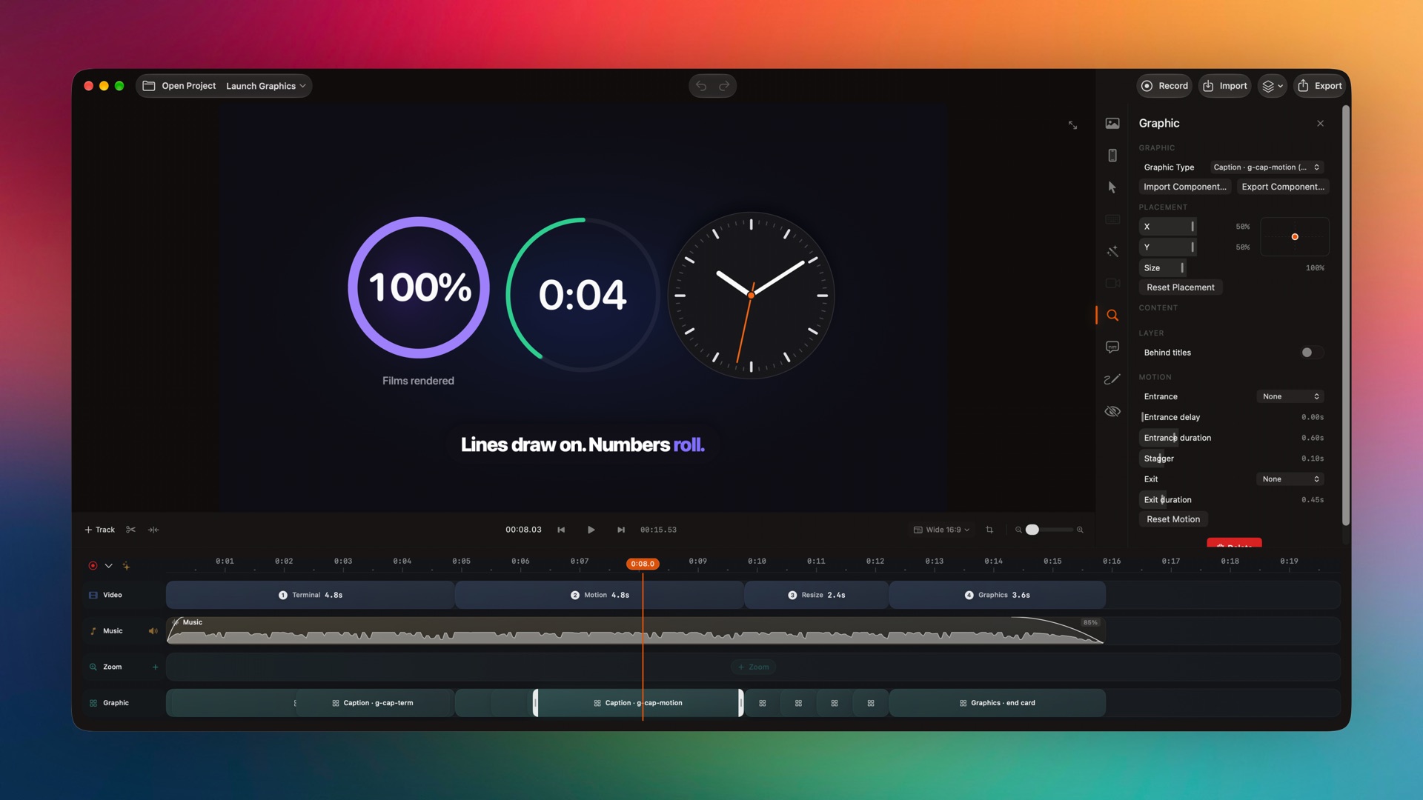
Task: Click the Video track film icon
Action: tap(93, 596)
